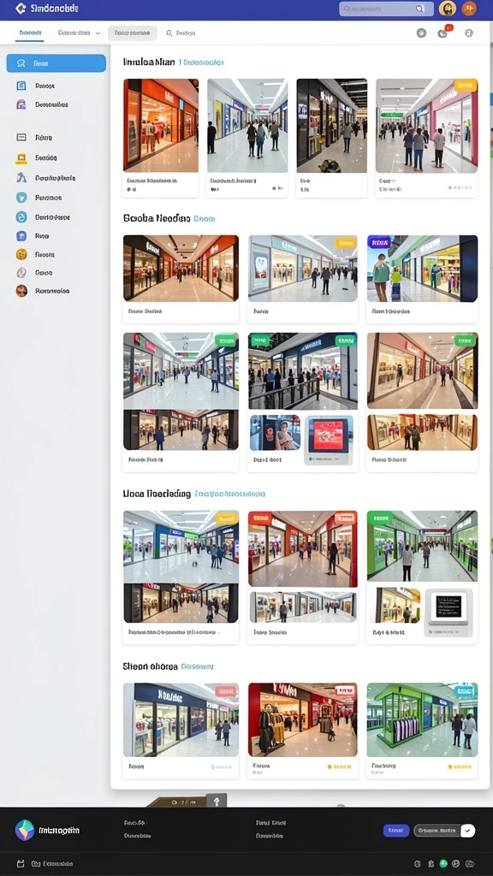The width and height of the screenshot is (493, 876).
Task: Click the white diamond app logo
Action: (21, 9)
